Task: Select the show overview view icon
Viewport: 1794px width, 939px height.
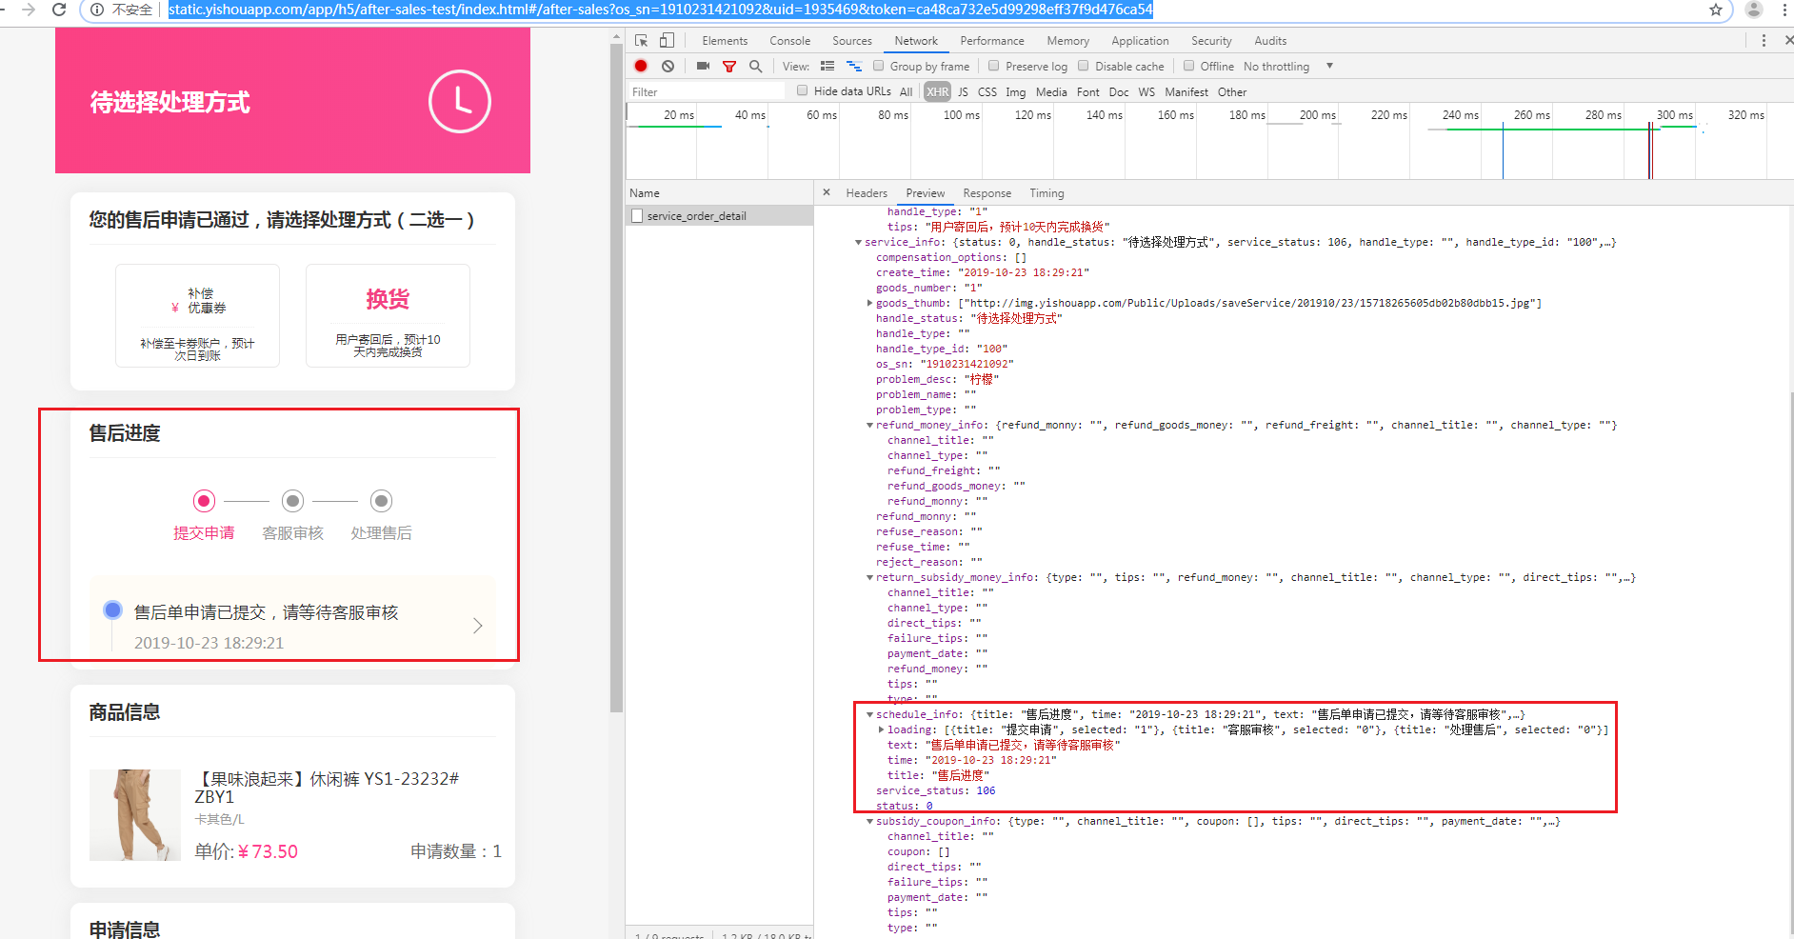Action: coord(854,66)
